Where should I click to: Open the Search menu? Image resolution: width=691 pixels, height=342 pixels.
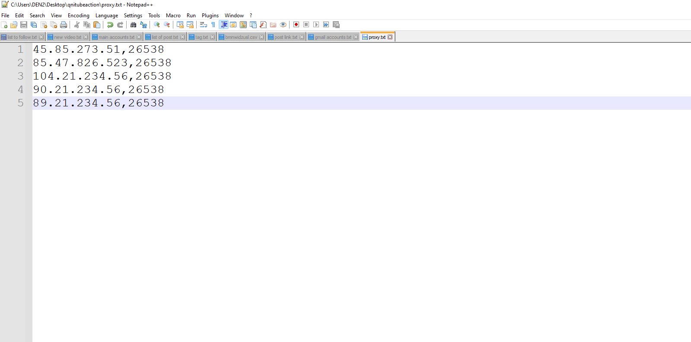37,16
